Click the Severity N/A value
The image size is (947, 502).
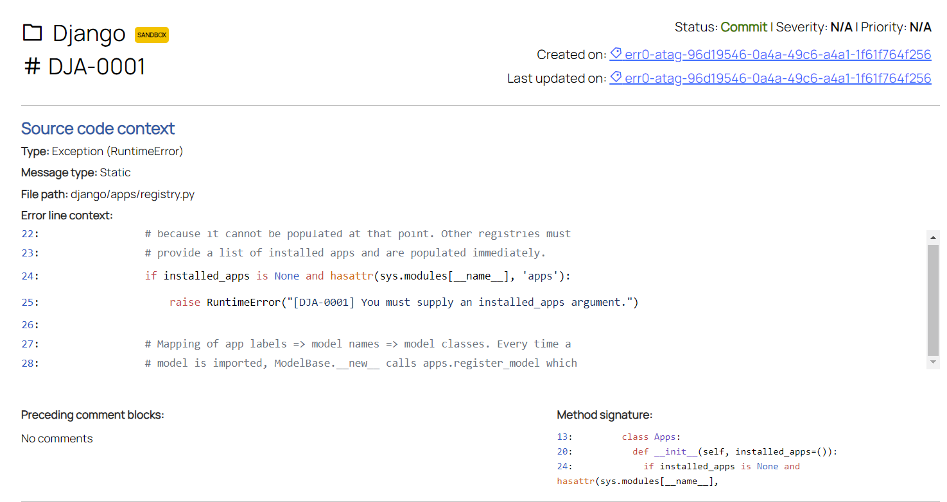click(841, 27)
